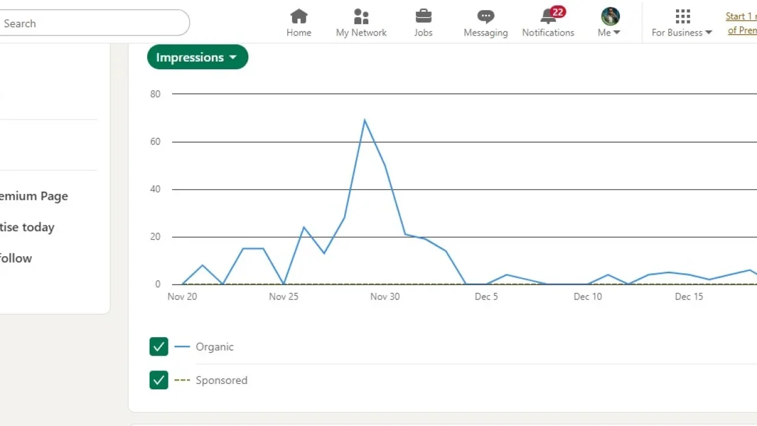Open the Messaging icon
Viewport: 757px width, 426px height.
click(x=485, y=17)
